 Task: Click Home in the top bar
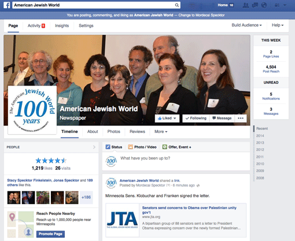[223, 5]
